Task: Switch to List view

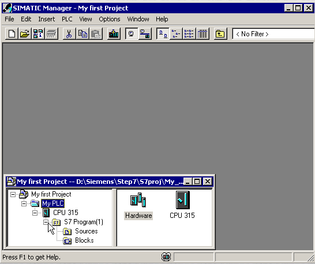Action: click(189, 34)
